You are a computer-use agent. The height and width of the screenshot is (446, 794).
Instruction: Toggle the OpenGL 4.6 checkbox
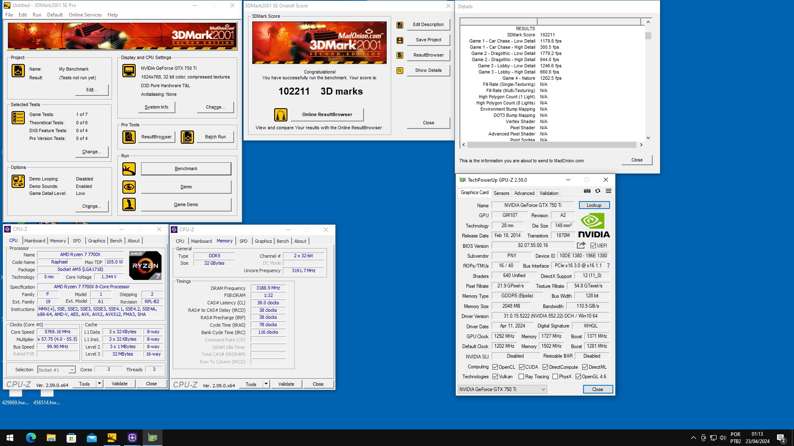click(578, 377)
